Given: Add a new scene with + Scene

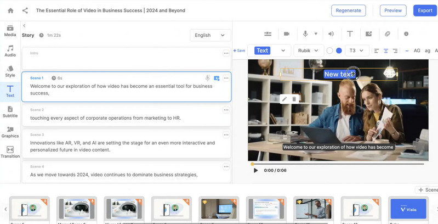Looking at the screenshot, I should point(428,190).
